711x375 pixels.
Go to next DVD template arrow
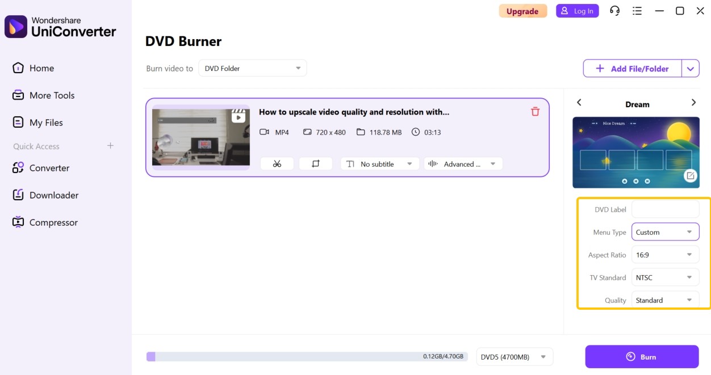tap(693, 103)
